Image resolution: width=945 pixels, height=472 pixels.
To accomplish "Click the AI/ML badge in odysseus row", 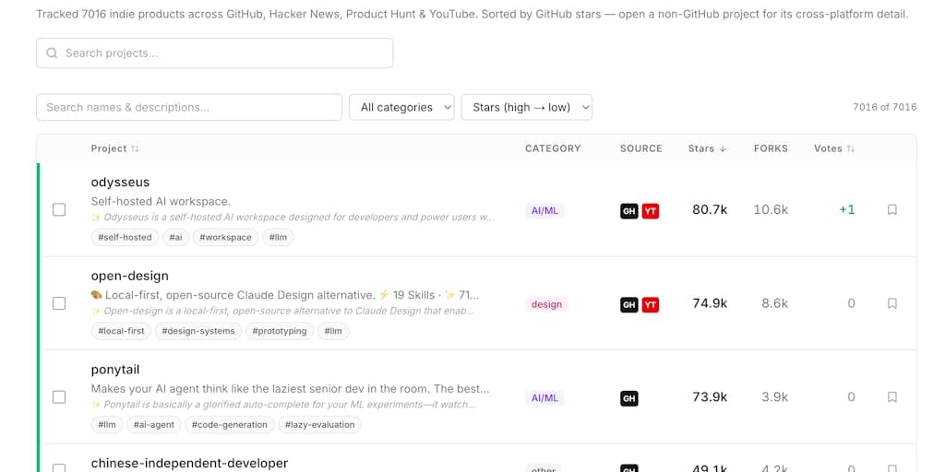I will click(x=544, y=211).
